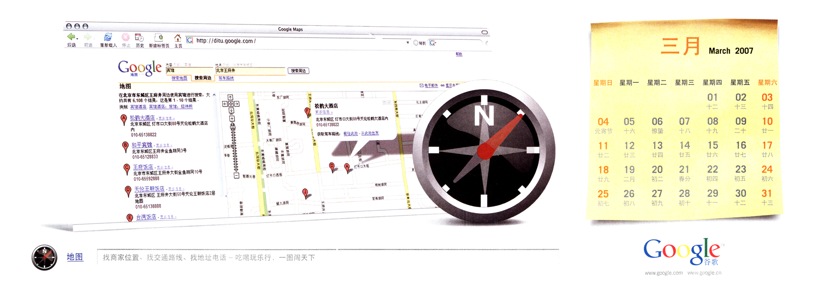Click marker A beside 松鹤大酒店 in the list
This screenshot has height=294, width=816.
(124, 119)
